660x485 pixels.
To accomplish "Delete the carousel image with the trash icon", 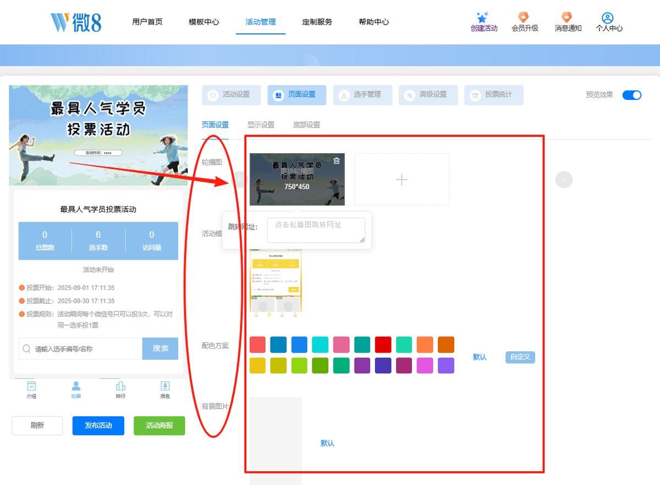I will 337,161.
